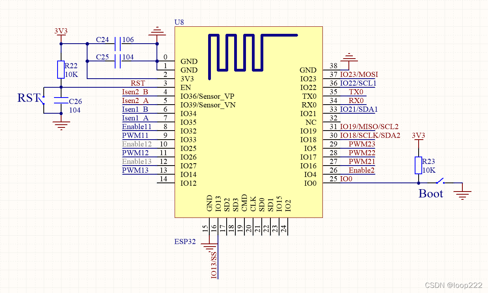This screenshot has height=293, width=488.
Task: Click the vertical CLK pin name
Action: click(x=253, y=204)
